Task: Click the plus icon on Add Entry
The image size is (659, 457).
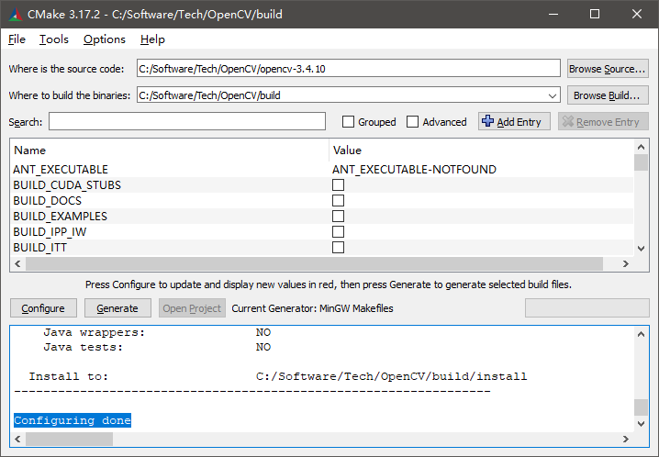Action: pyautogui.click(x=487, y=121)
